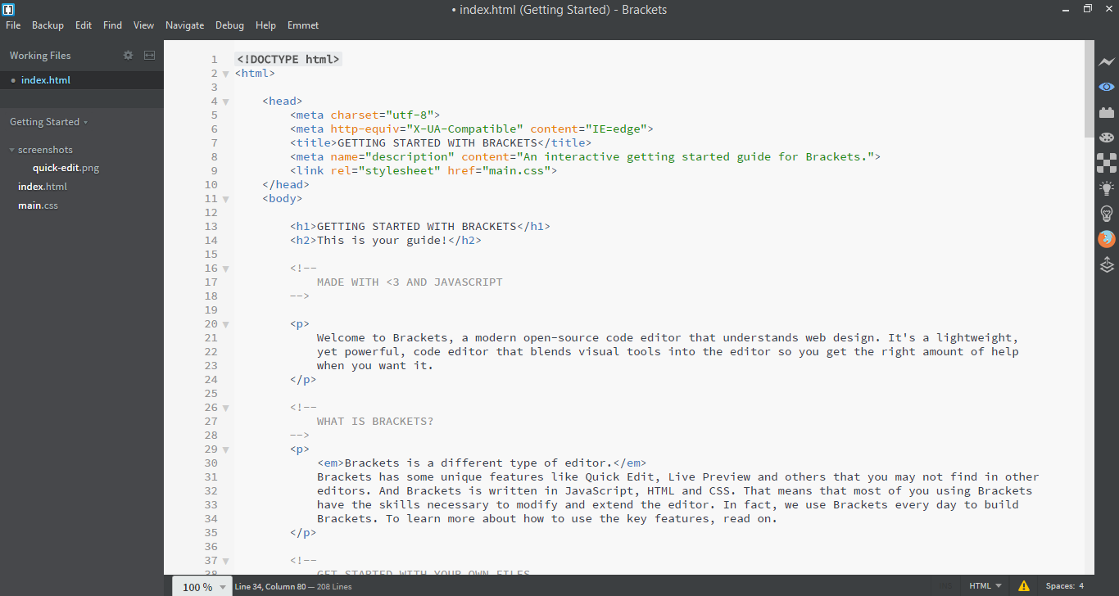The height and width of the screenshot is (596, 1119).
Task: Open the View menu
Action: click(143, 25)
